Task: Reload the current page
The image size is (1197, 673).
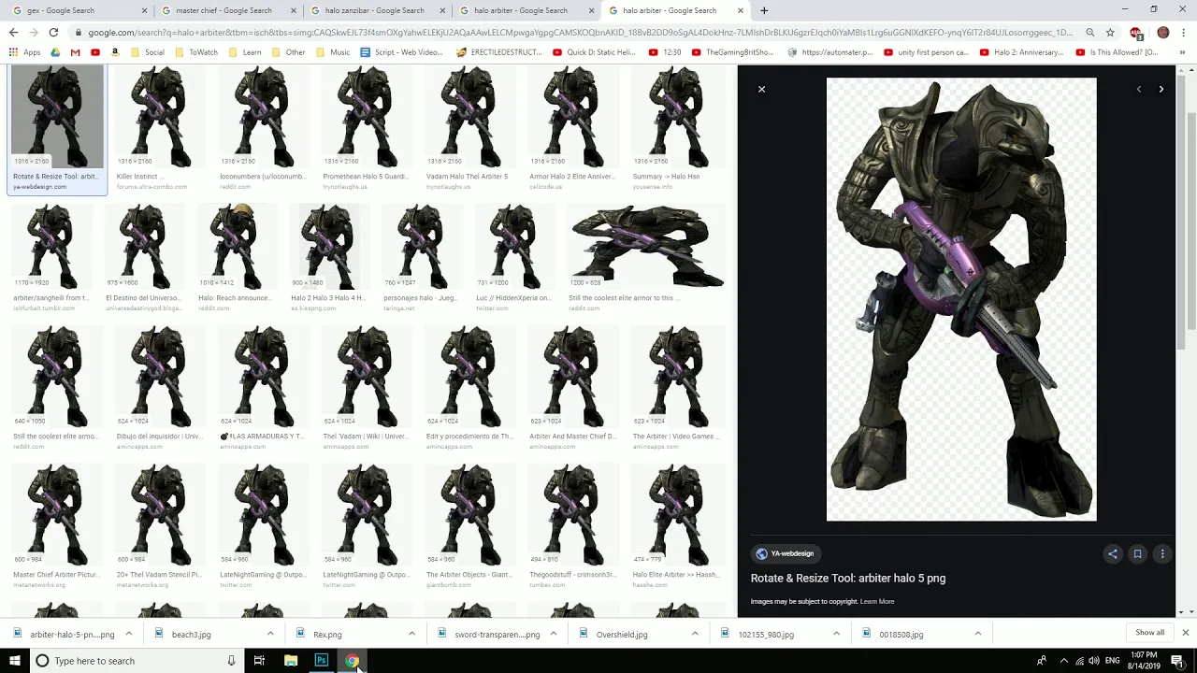Action: pos(53,32)
